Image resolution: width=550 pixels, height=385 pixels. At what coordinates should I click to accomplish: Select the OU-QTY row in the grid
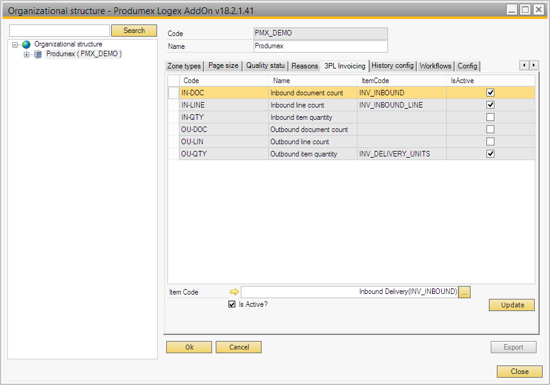point(194,154)
